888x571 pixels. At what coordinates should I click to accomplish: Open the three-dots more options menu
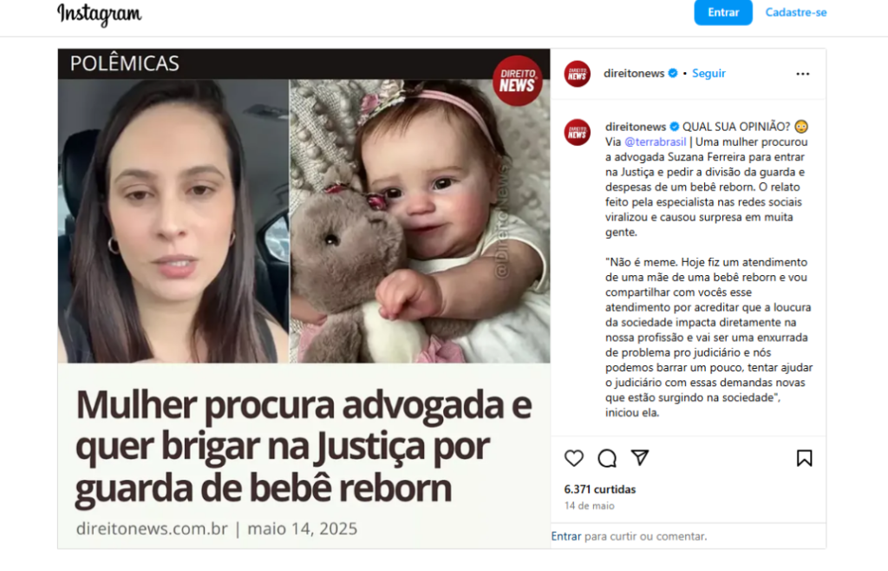click(x=802, y=74)
